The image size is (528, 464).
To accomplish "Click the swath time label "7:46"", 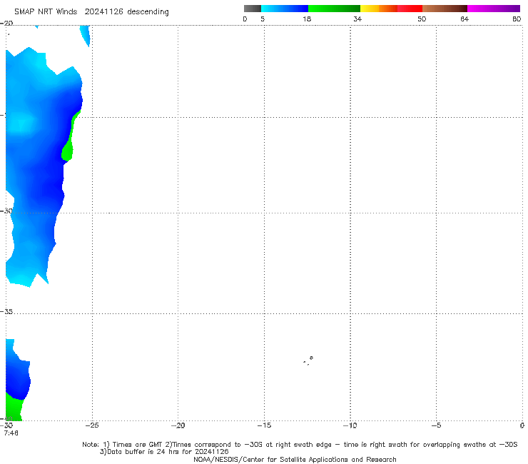I will coord(11,433).
